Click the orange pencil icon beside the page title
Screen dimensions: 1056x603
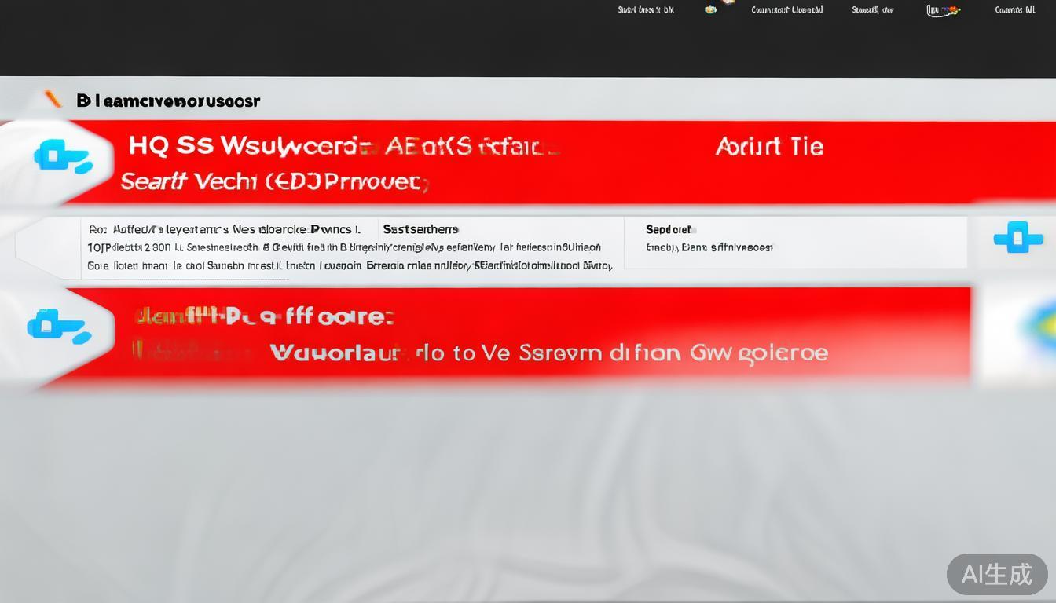click(53, 99)
